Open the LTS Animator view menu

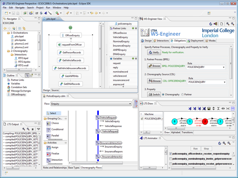coord(234,142)
